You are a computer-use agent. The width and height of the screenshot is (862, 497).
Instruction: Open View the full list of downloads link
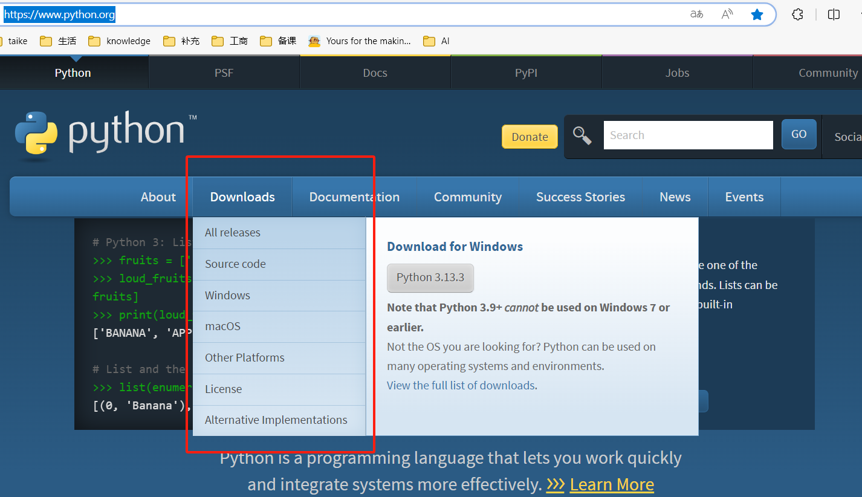461,385
